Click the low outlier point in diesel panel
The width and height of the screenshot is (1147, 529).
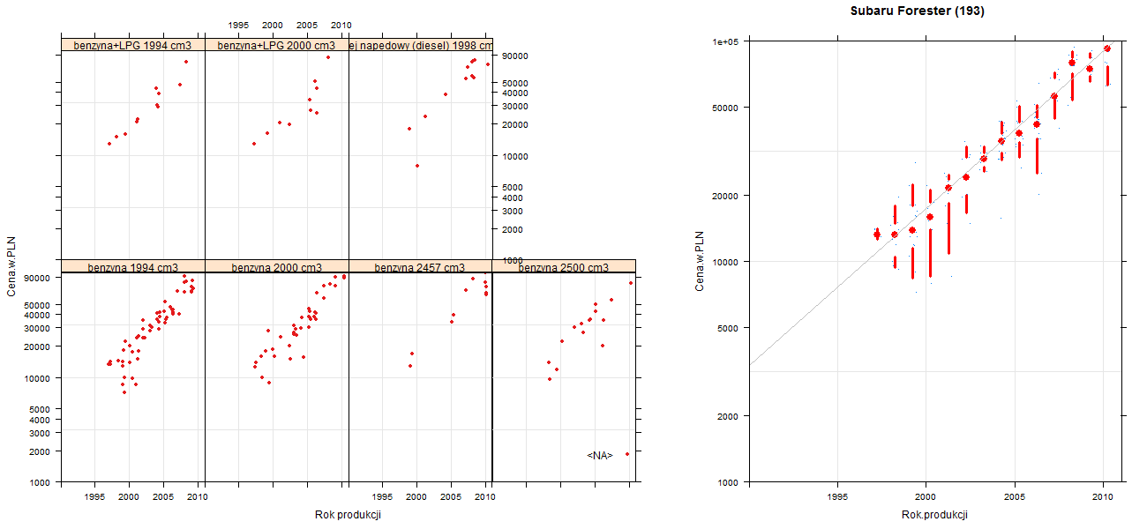click(417, 166)
